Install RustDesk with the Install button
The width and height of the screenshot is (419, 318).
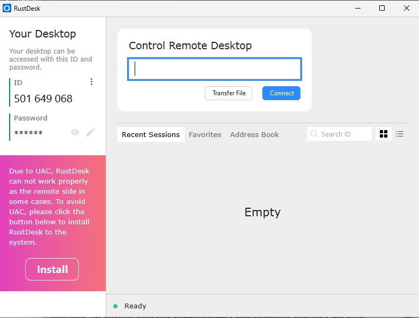(52, 269)
